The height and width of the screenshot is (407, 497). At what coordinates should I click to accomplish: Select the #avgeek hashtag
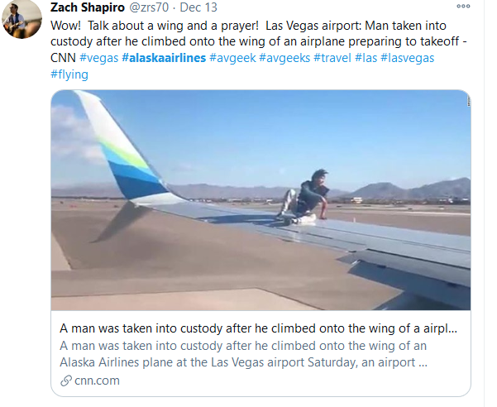click(x=232, y=58)
